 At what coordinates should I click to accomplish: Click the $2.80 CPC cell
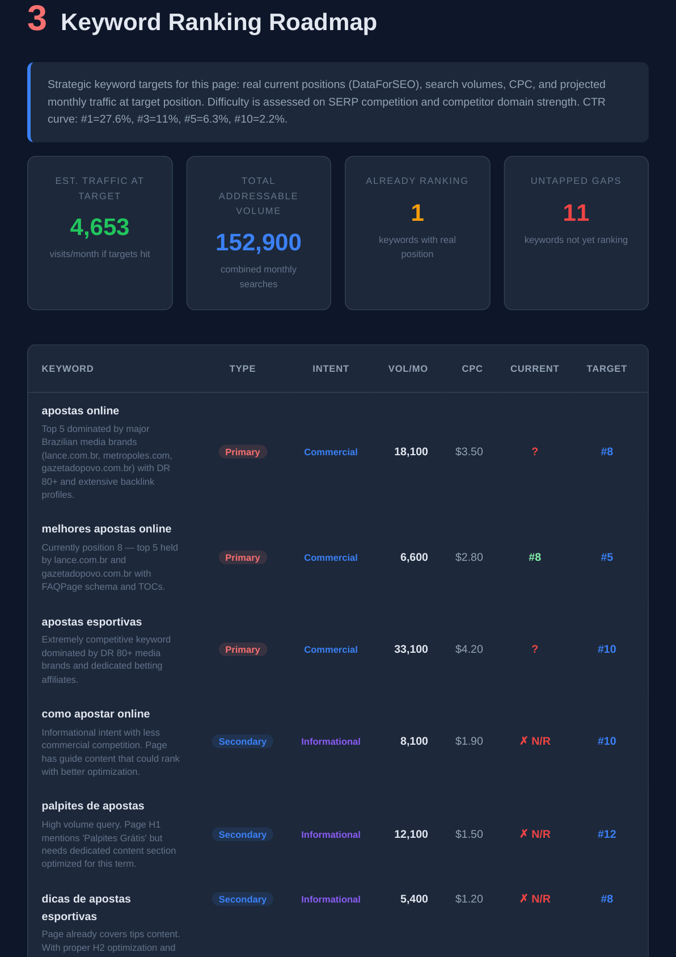pyautogui.click(x=469, y=557)
